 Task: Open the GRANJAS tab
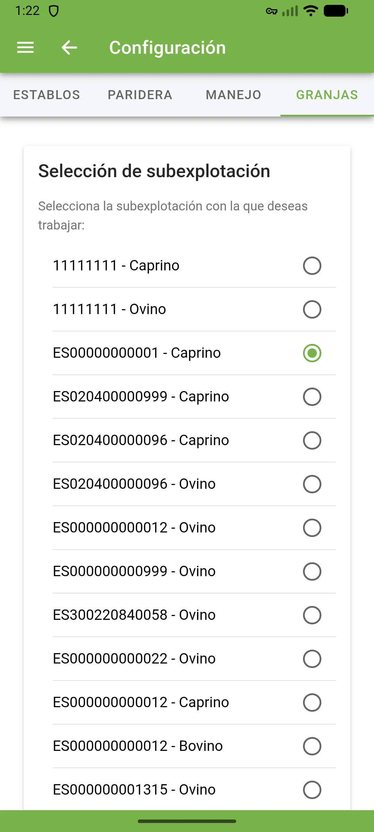327,95
